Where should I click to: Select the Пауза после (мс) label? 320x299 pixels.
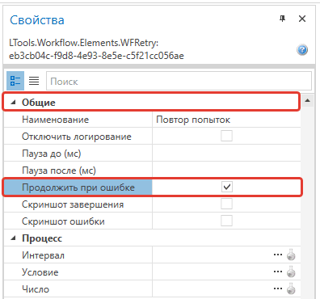(x=59, y=171)
